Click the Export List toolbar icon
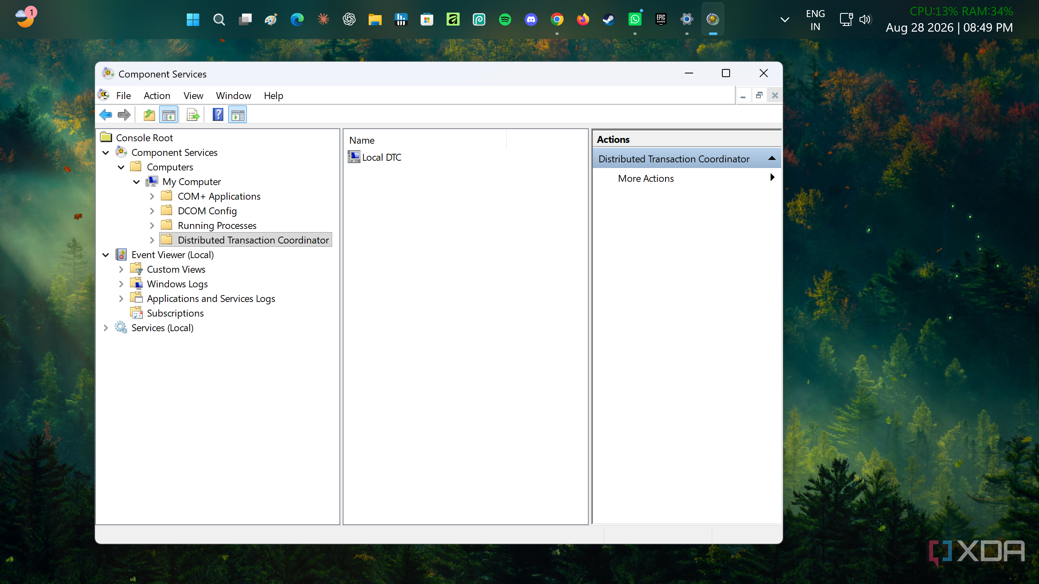Viewport: 1039px width, 584px height. (193, 115)
